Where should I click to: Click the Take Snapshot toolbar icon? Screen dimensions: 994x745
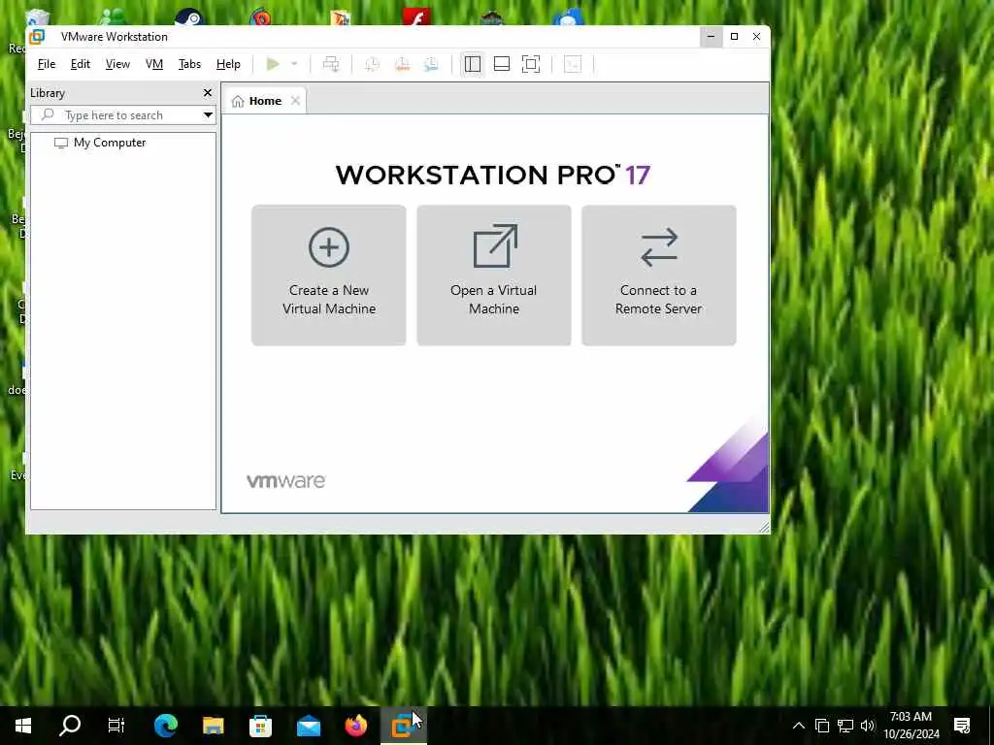point(372,64)
